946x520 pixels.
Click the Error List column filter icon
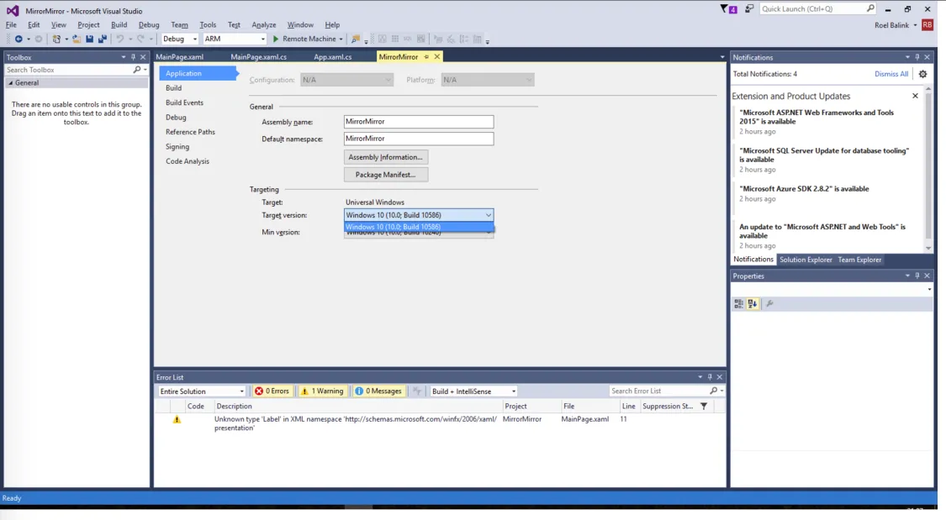tap(704, 406)
